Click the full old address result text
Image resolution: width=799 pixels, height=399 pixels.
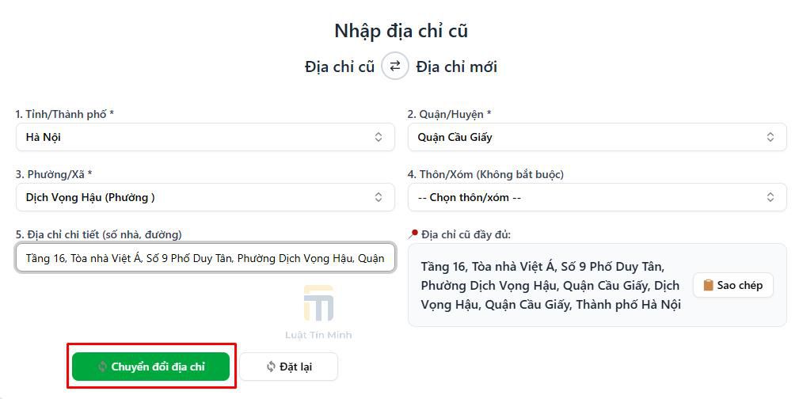click(x=550, y=285)
